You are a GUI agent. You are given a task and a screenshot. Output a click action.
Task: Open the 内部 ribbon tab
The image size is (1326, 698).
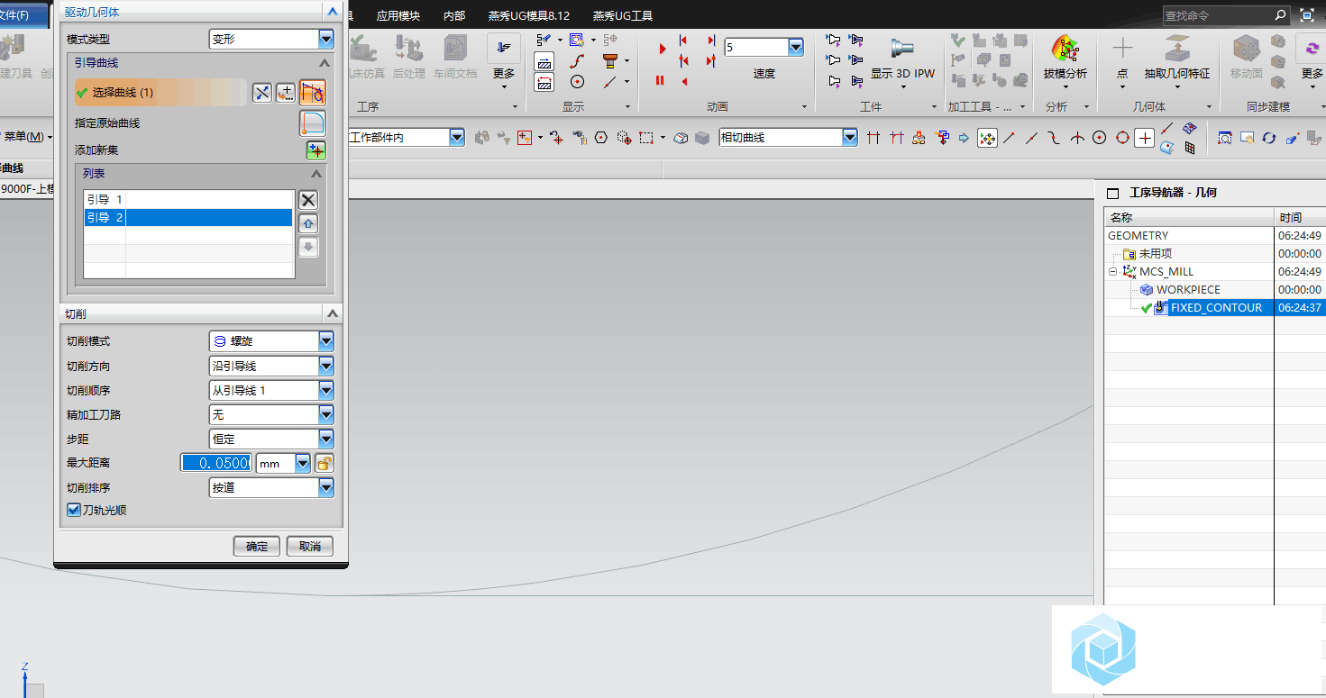[x=455, y=15]
